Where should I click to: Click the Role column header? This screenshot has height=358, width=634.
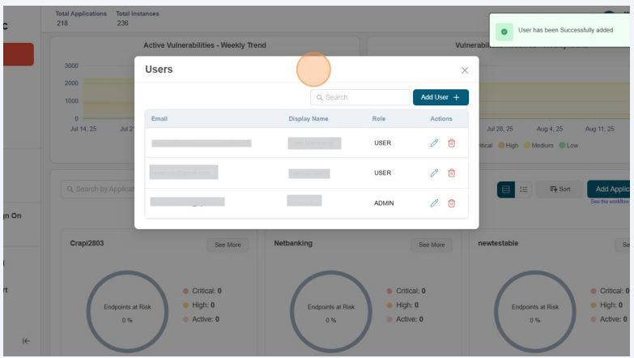pyautogui.click(x=379, y=118)
